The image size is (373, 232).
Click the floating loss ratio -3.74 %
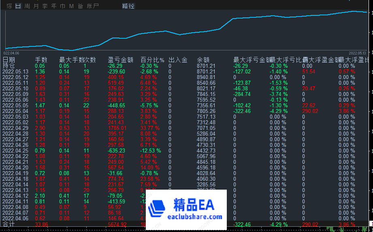coord(279,94)
